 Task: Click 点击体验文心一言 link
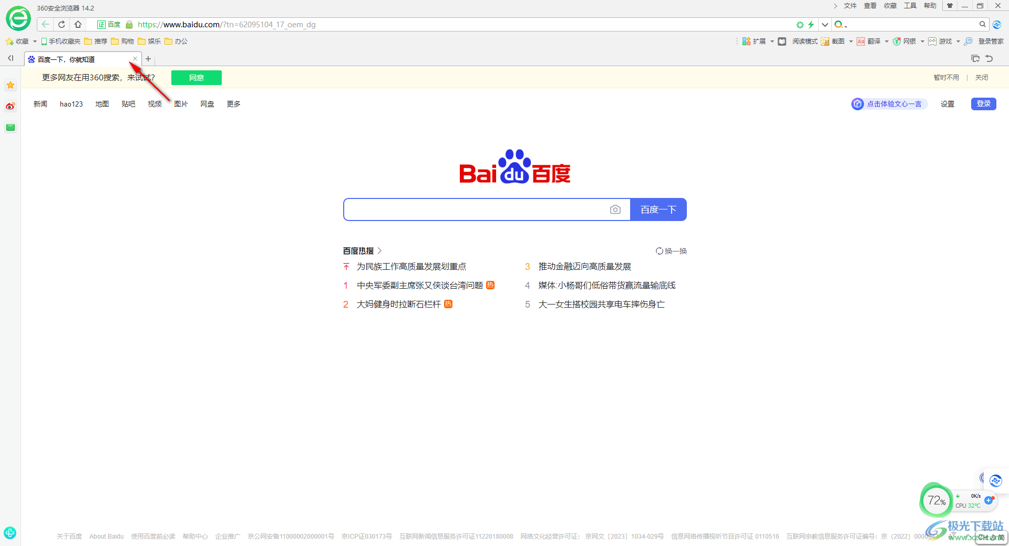[x=889, y=104]
